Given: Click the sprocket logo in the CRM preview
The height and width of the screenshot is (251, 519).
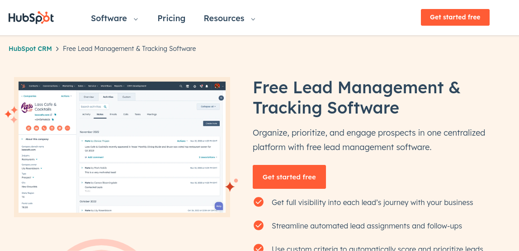Looking at the screenshot, I should pyautogui.click(x=23, y=86).
